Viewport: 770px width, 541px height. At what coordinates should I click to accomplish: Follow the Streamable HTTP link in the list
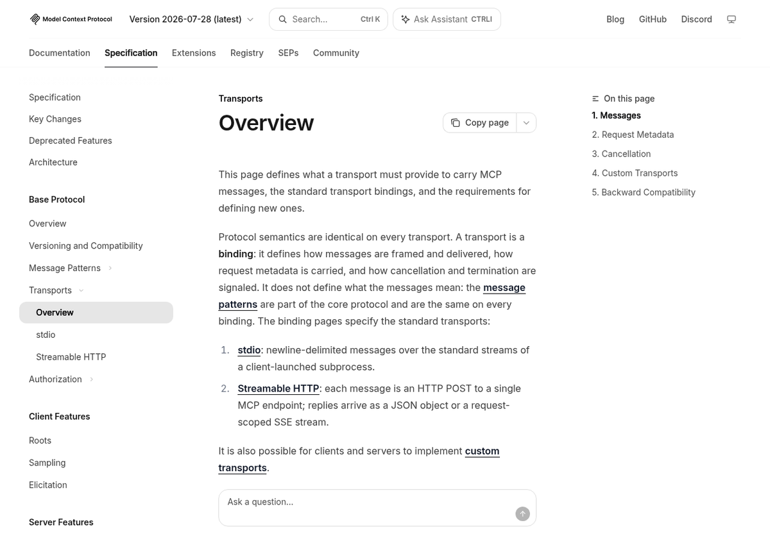coord(278,388)
